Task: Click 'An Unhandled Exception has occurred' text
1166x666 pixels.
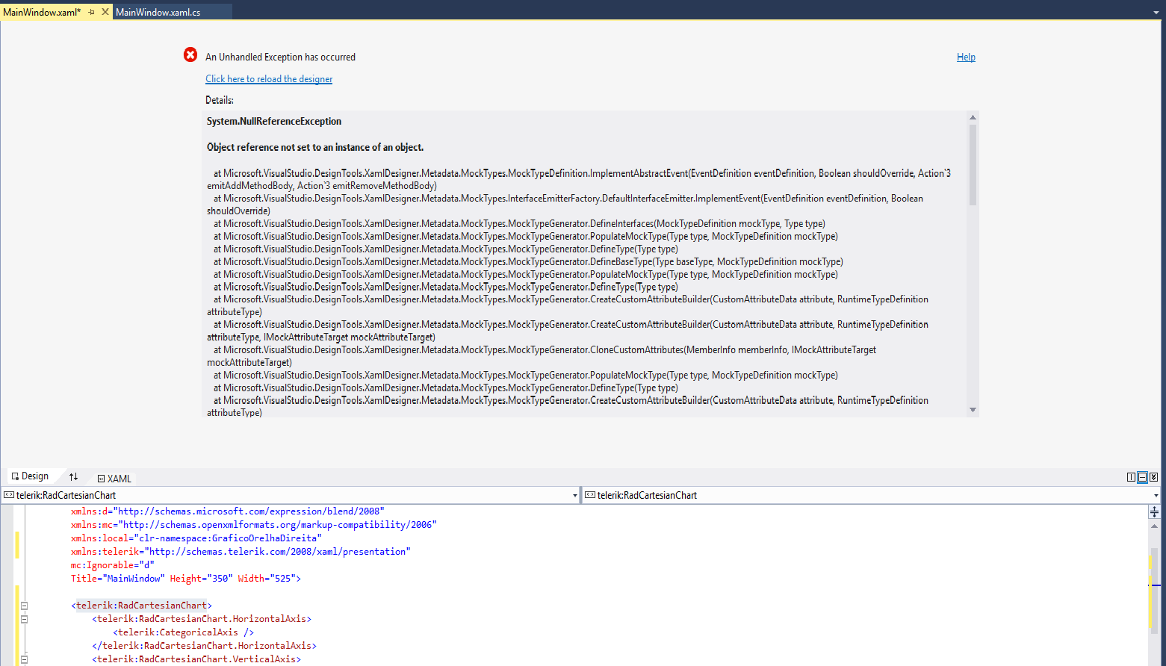Action: pos(280,57)
